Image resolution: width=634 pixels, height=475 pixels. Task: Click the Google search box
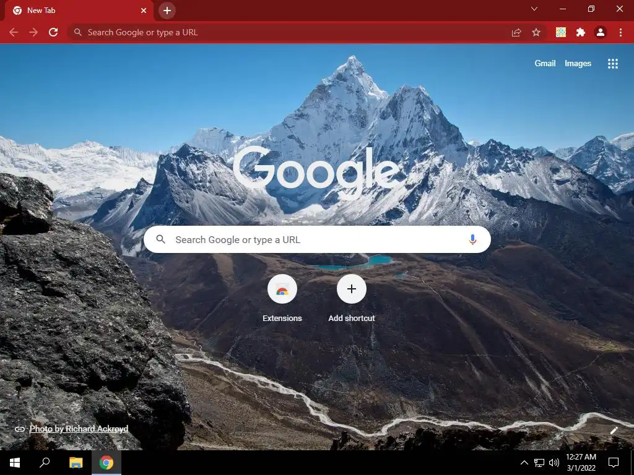(x=317, y=239)
